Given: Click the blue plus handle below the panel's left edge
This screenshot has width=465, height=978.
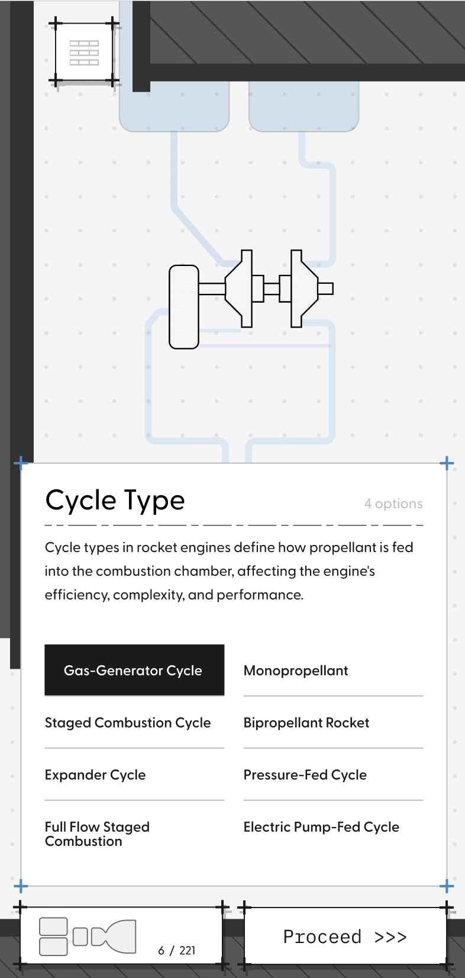Looking at the screenshot, I should [x=21, y=886].
